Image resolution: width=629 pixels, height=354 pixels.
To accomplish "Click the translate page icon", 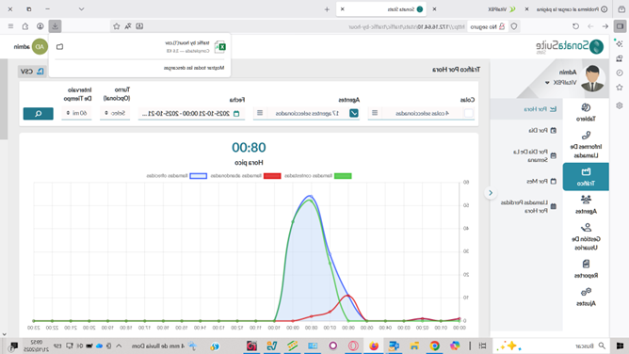I will pos(128,26).
